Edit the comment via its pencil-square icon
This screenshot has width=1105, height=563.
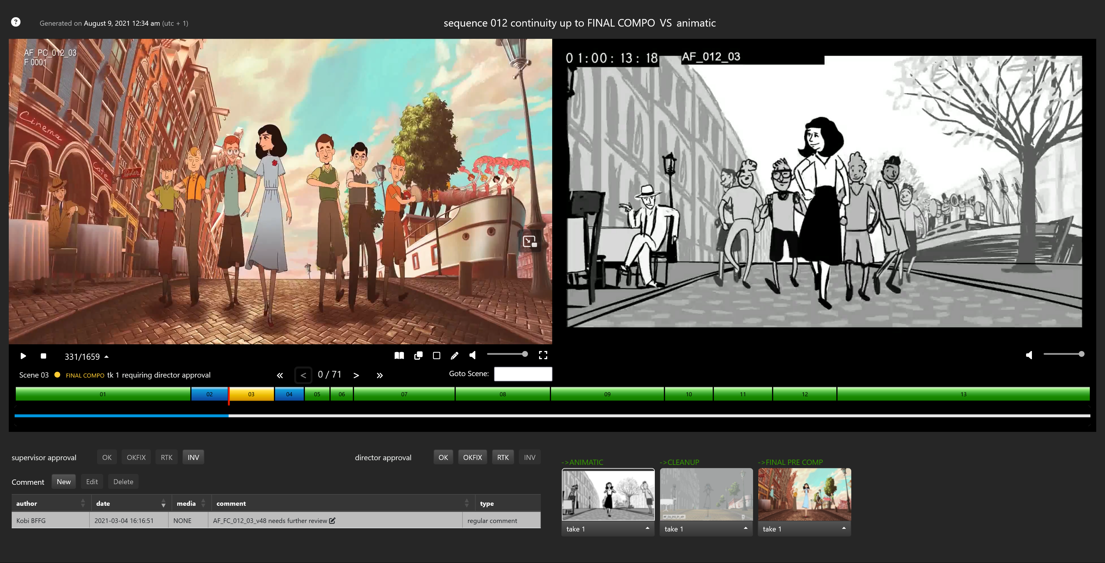332,521
